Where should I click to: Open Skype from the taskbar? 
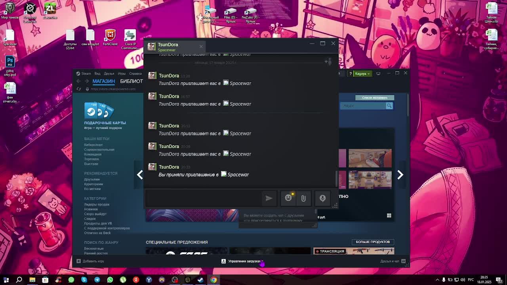(x=84, y=280)
